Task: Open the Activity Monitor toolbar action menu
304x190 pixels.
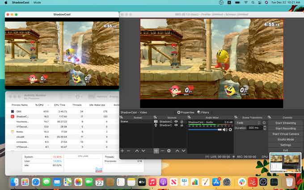Action: click(x=78, y=97)
